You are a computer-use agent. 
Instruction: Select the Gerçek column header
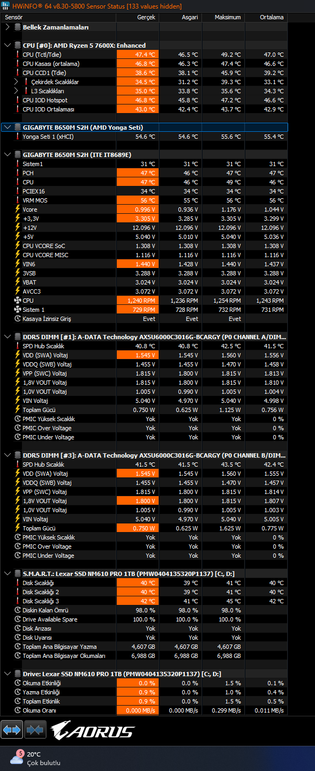(138, 17)
